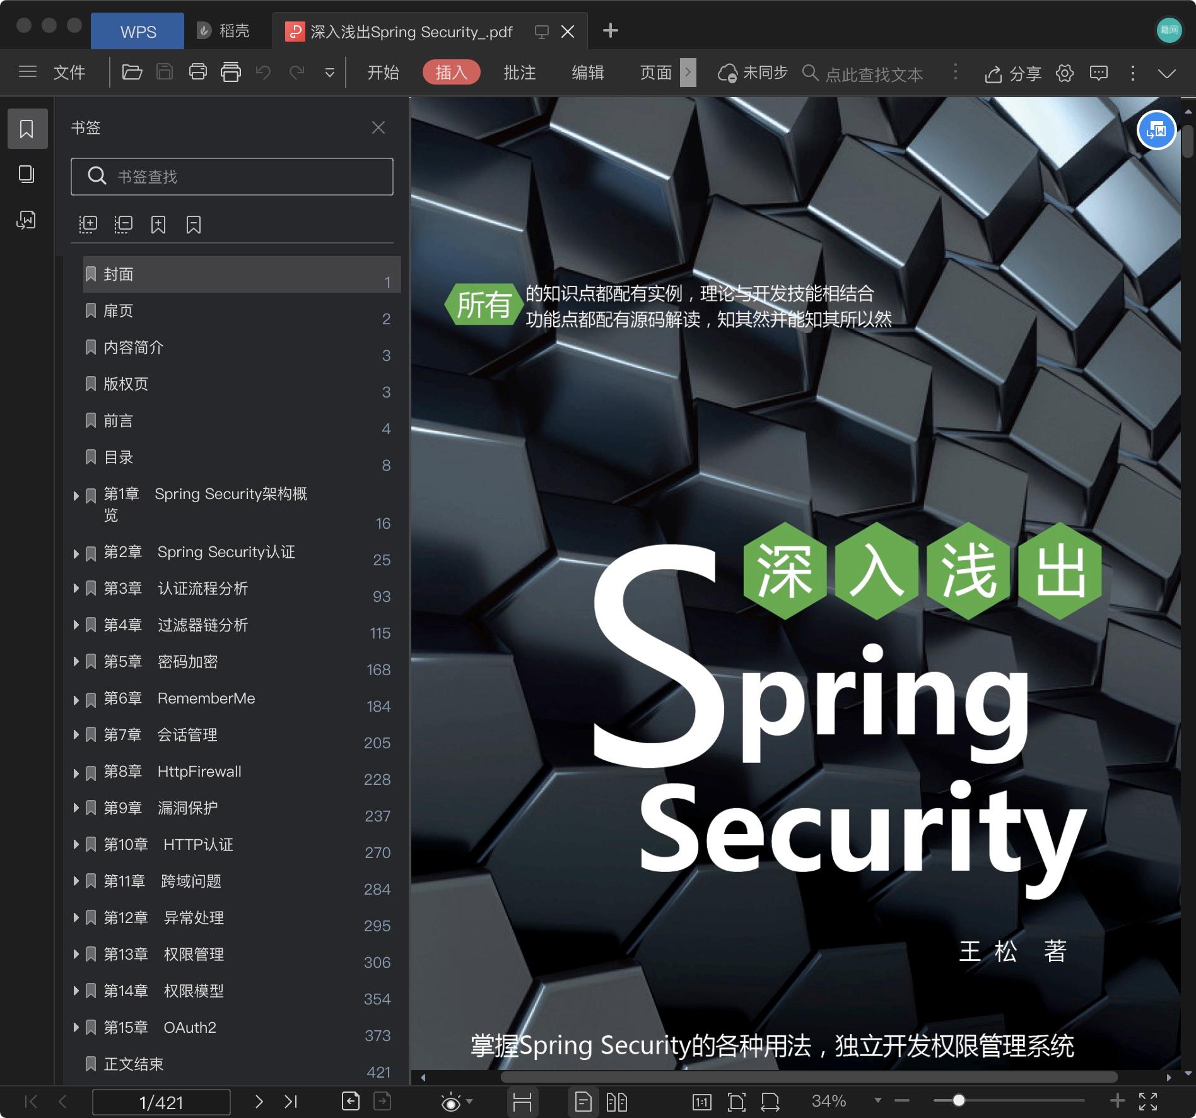Screen dimensions: 1196x1118
Task: Click the page number field 1/421
Action: [x=161, y=1102]
